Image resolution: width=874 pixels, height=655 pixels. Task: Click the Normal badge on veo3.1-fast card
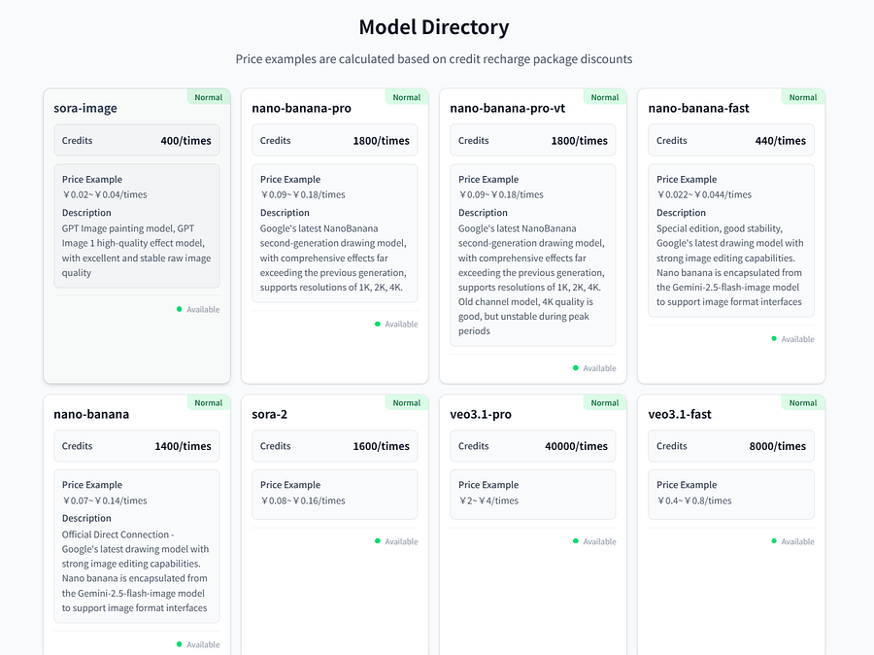coord(803,403)
